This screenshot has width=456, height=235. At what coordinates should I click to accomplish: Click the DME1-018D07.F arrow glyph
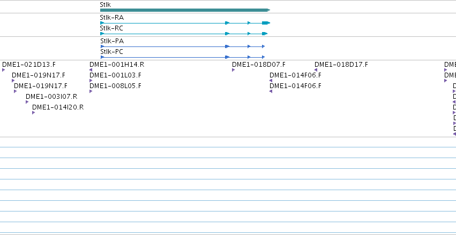click(x=233, y=70)
